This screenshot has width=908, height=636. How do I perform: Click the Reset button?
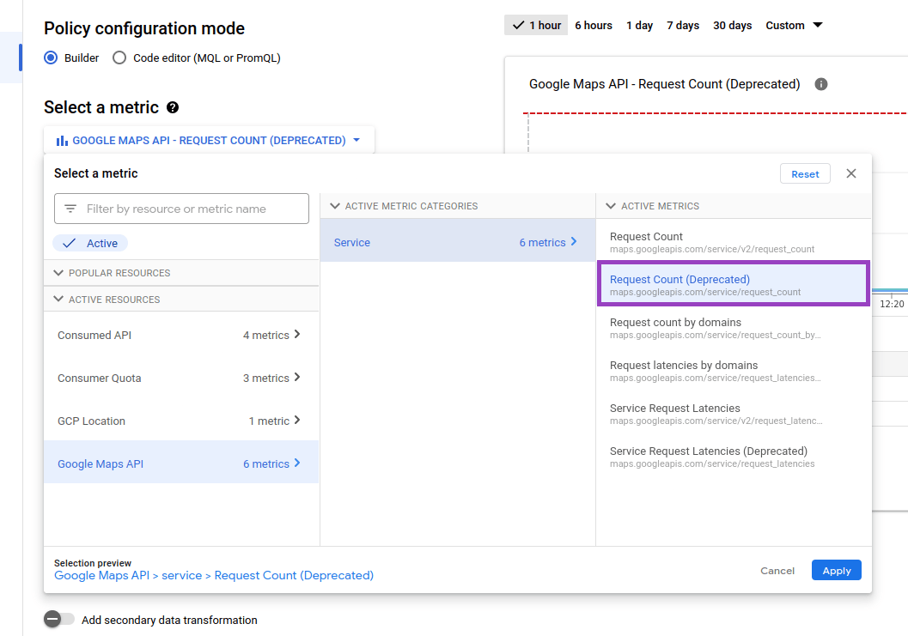coord(805,173)
